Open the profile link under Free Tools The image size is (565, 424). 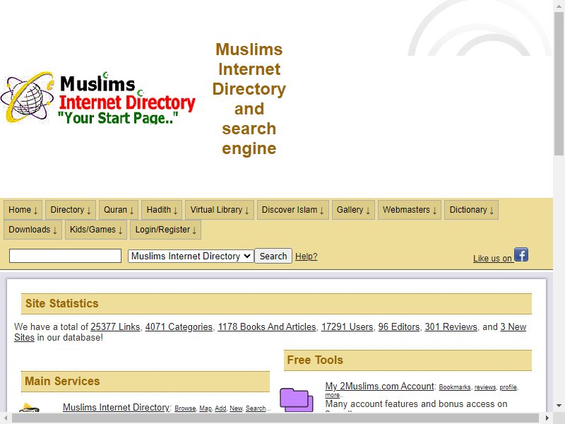pos(509,387)
